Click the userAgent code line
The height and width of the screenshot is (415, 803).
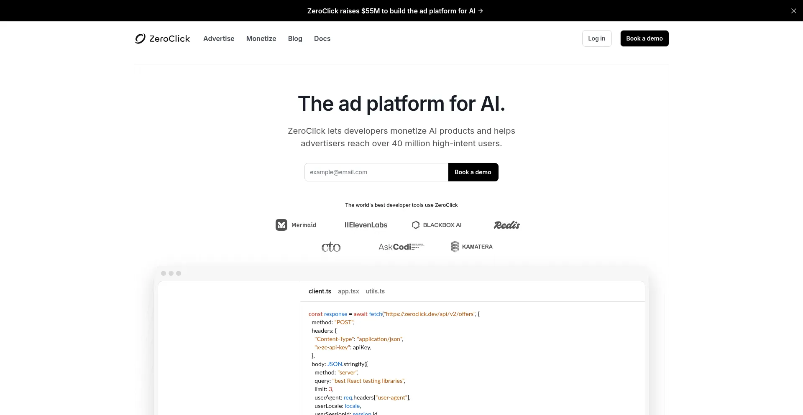363,397
